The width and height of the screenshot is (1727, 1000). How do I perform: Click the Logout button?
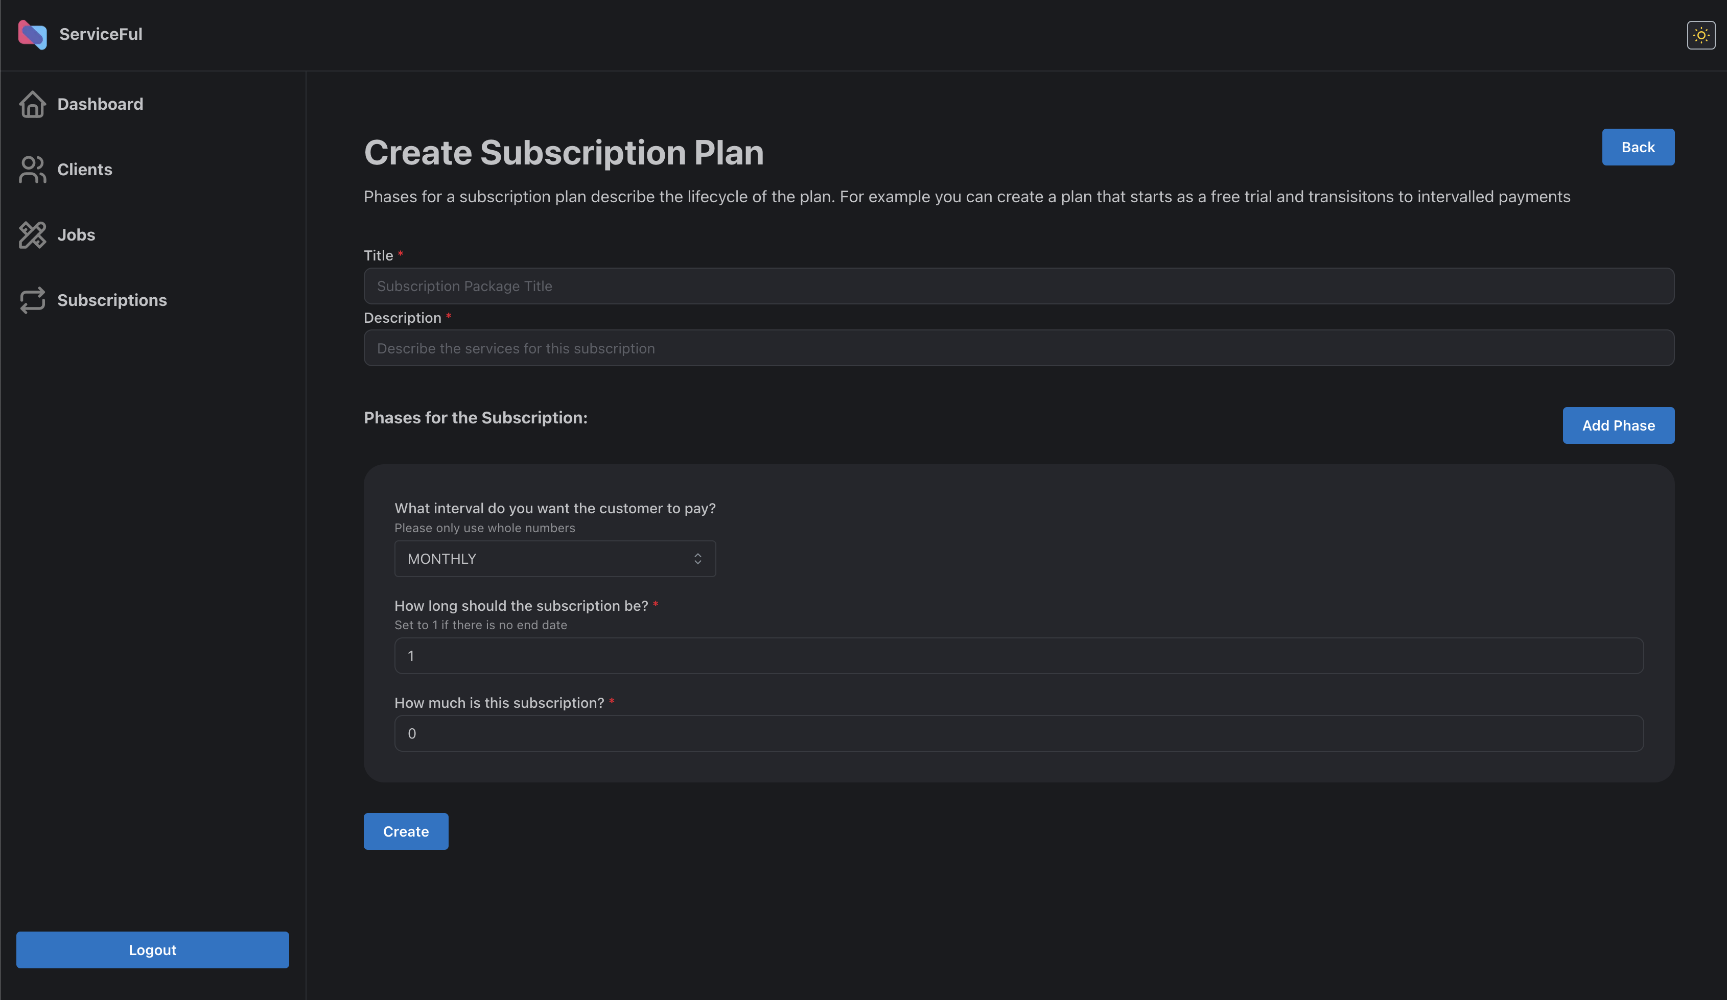152,950
